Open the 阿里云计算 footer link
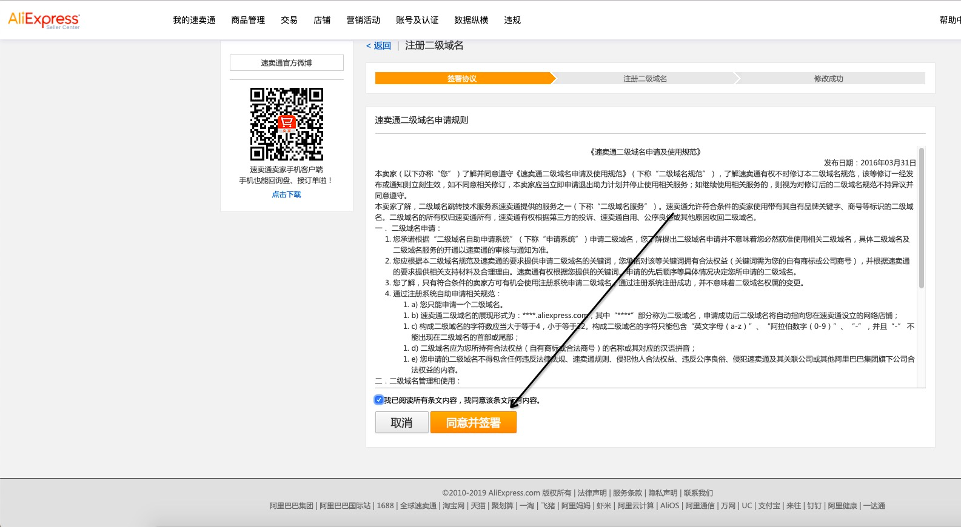This screenshot has height=527, width=961. pyautogui.click(x=636, y=506)
